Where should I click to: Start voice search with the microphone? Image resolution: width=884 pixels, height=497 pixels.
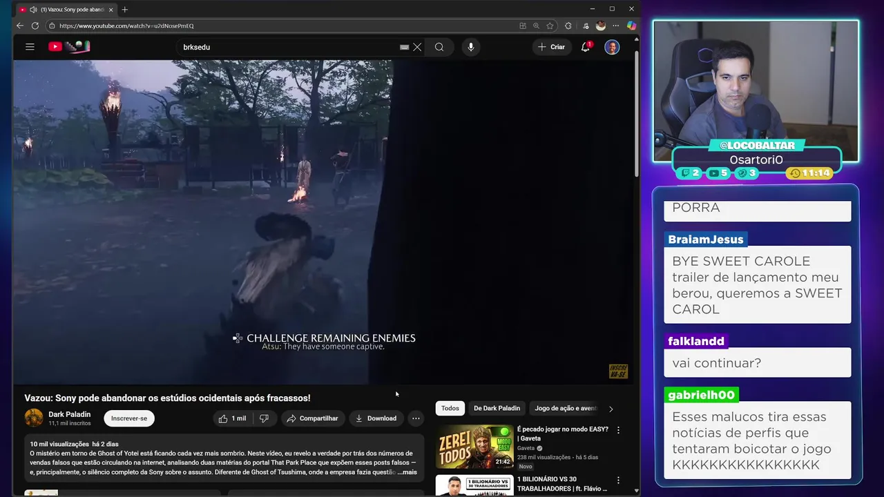pos(471,47)
